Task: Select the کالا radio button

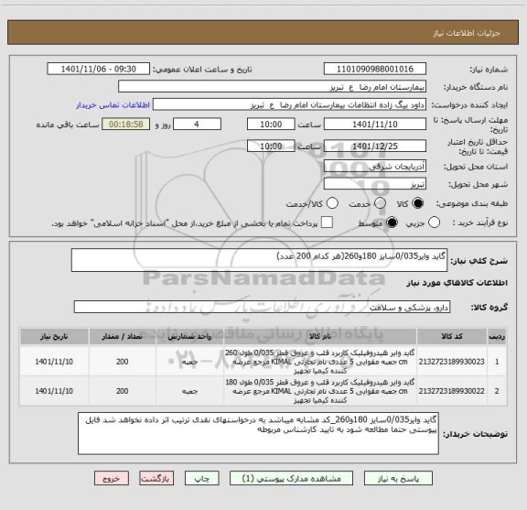Action: coord(418,203)
